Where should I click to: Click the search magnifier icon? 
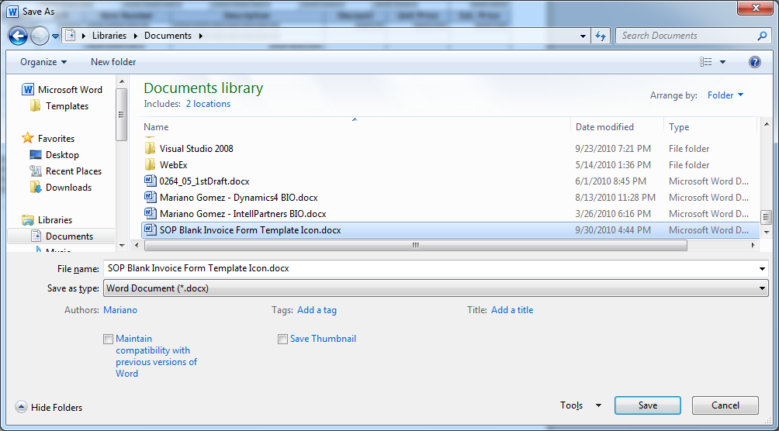coord(762,36)
